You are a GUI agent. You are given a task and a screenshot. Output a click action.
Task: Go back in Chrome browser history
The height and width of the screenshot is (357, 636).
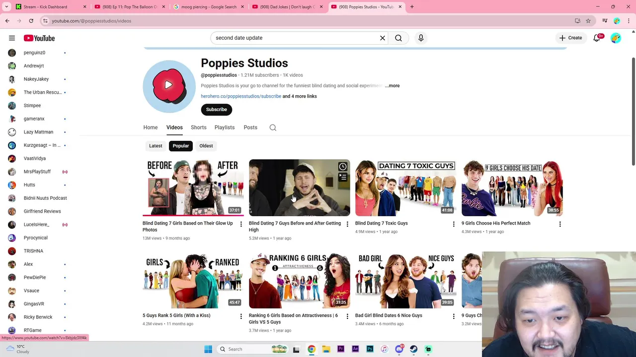pyautogui.click(x=7, y=21)
